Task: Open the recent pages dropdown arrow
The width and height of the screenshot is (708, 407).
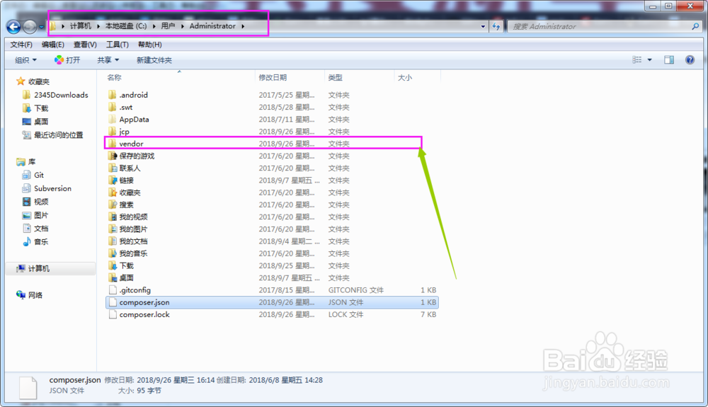Action: click(x=41, y=27)
